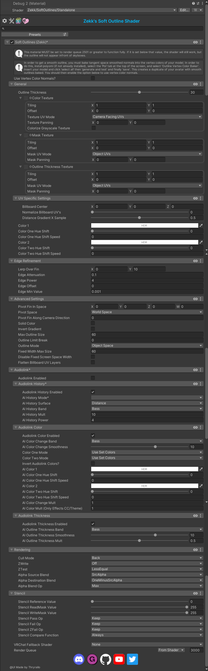Click link icon on Stencil section
The width and height of the screenshot is (208, 671).
[195, 593]
